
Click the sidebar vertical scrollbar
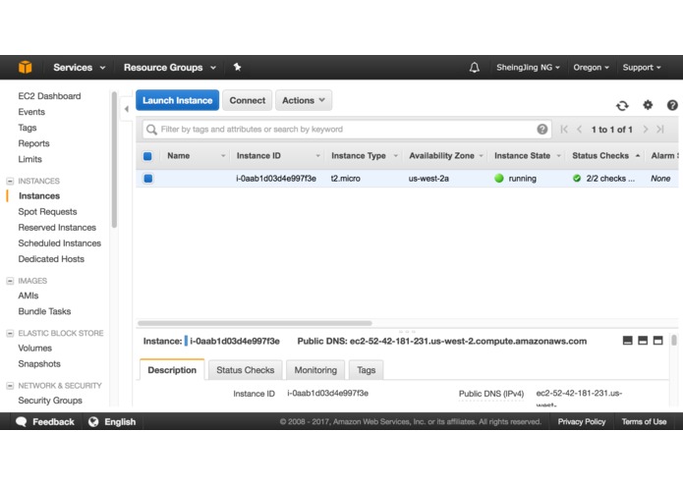click(x=114, y=160)
